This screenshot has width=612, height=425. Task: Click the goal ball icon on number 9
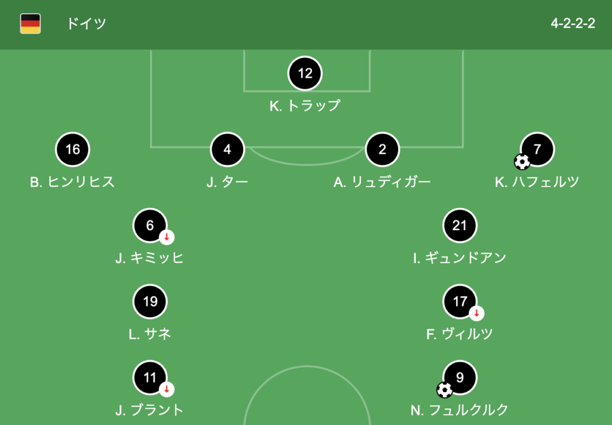coord(445,390)
